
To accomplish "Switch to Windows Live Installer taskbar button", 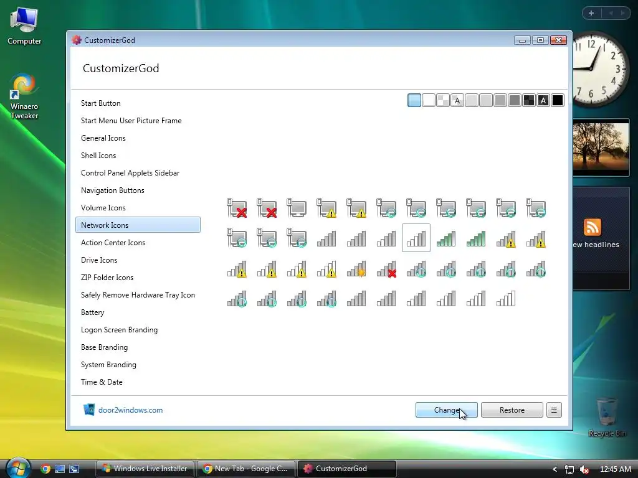I will tap(145, 469).
